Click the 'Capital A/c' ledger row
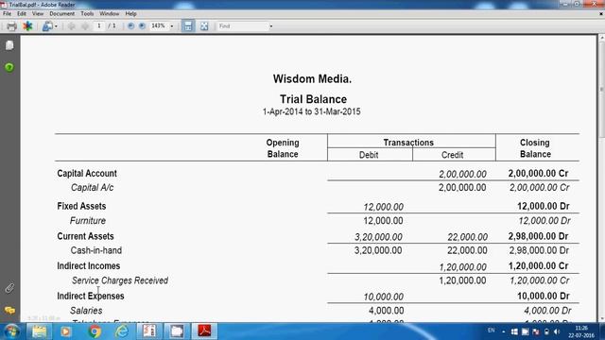605x340 pixels. pyautogui.click(x=313, y=188)
